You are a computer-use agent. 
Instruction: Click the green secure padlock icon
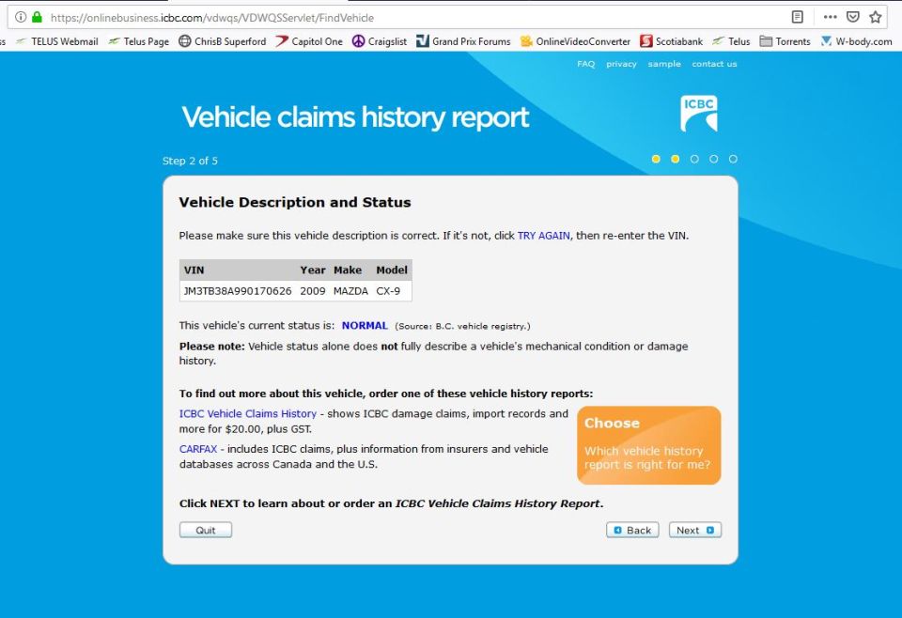click(38, 17)
